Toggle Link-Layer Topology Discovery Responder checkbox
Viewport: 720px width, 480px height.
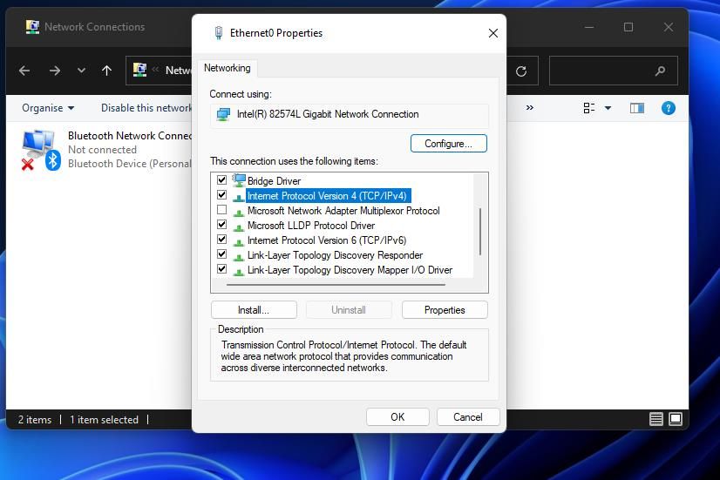pos(221,254)
